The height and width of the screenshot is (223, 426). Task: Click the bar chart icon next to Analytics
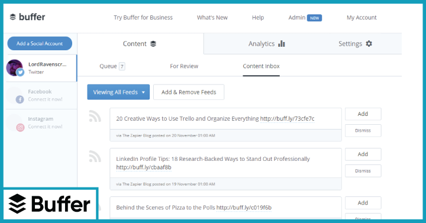[x=282, y=43]
